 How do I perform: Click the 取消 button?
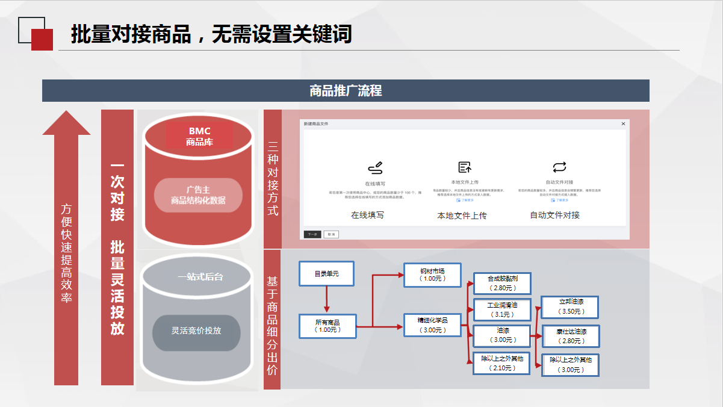[x=330, y=234]
